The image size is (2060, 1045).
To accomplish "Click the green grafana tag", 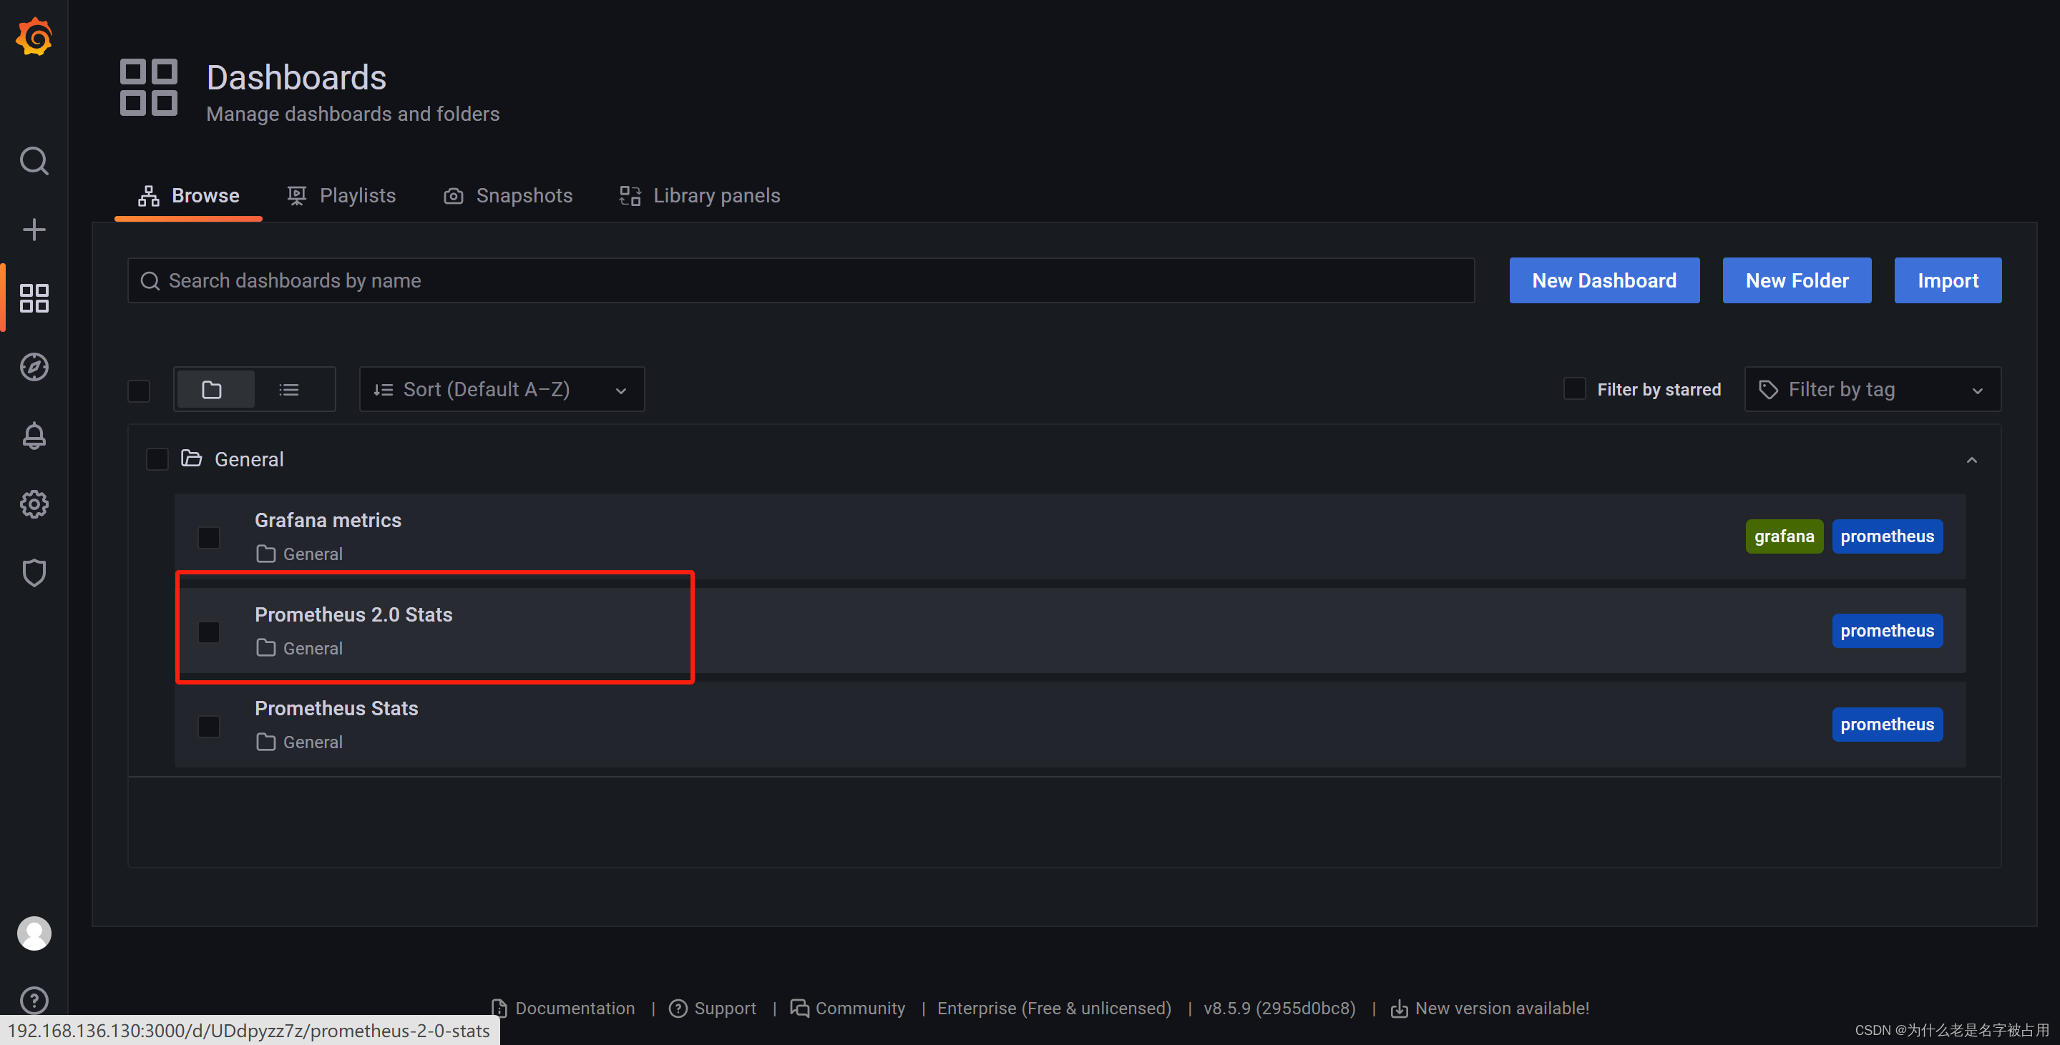I will pyautogui.click(x=1784, y=536).
